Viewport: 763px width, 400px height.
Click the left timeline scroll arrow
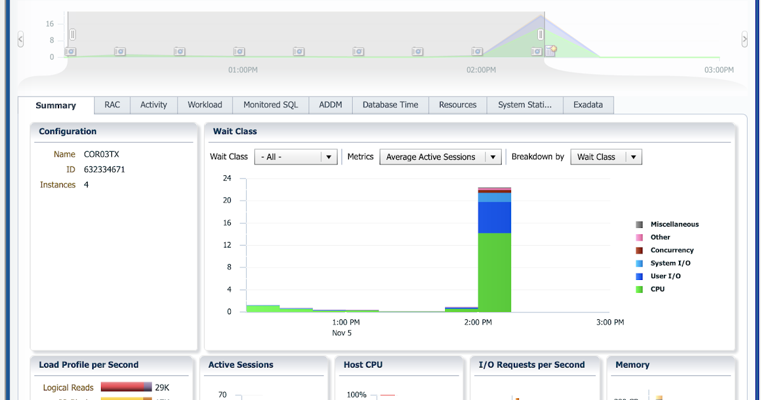[x=20, y=39]
